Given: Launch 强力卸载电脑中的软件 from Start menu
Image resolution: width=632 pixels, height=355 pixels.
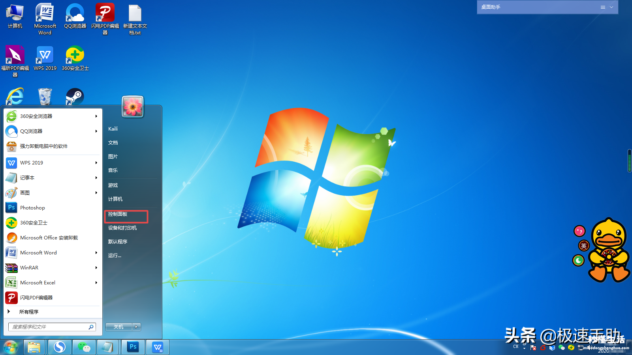Looking at the screenshot, I should click(x=53, y=146).
